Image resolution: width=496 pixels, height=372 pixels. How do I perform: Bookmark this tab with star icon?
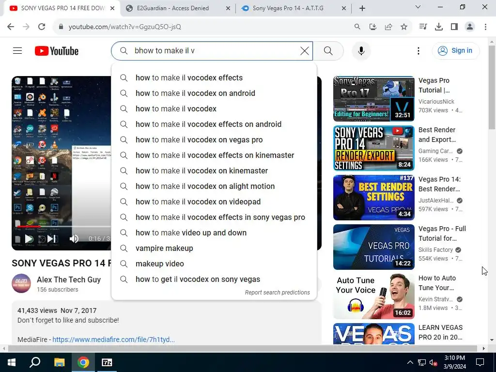(x=404, y=27)
